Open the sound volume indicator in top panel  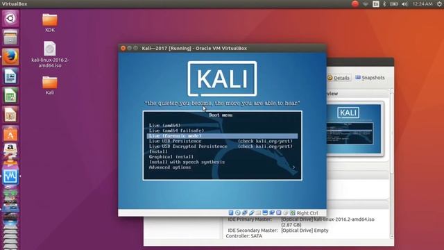(x=405, y=4)
